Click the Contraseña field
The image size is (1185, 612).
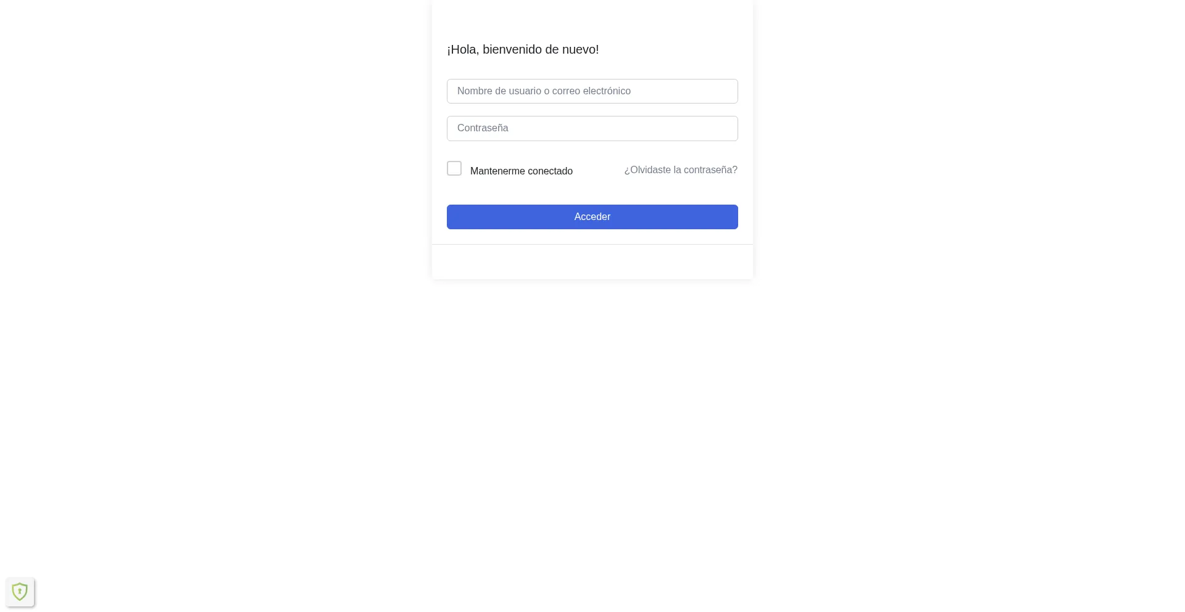tap(592, 128)
